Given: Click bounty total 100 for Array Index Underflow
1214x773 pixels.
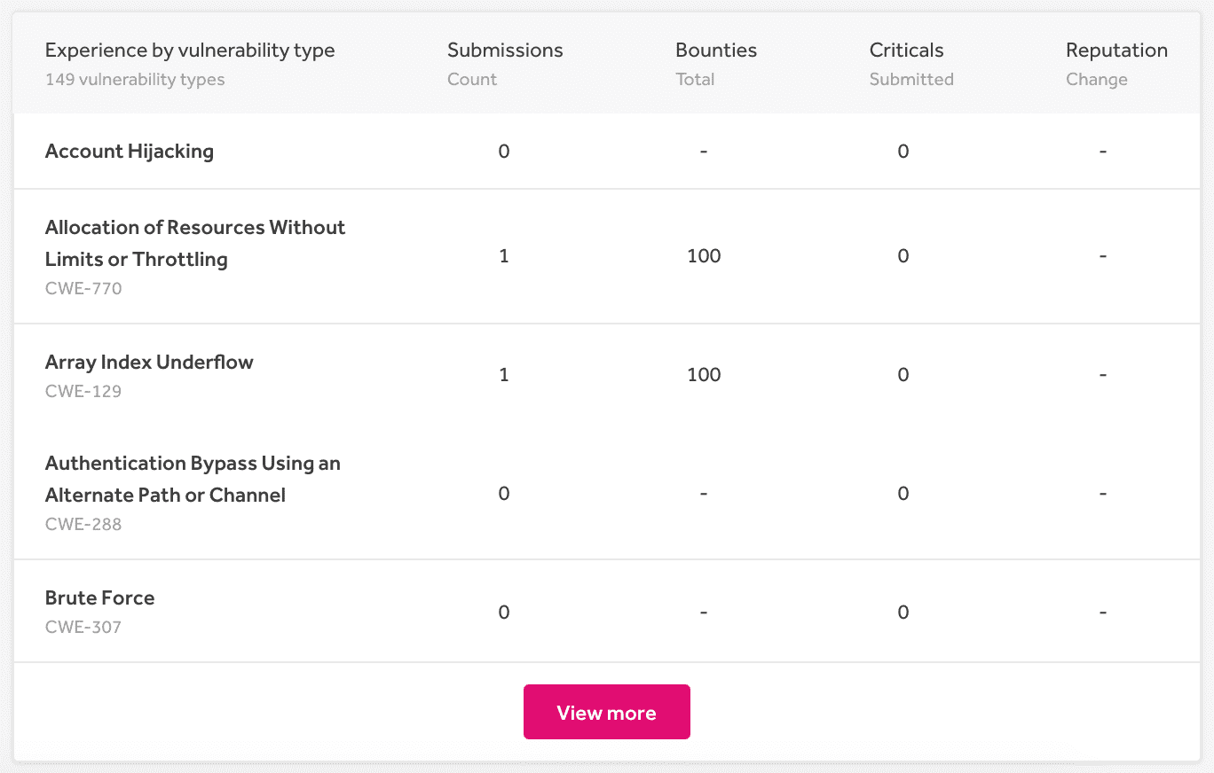Looking at the screenshot, I should point(704,375).
